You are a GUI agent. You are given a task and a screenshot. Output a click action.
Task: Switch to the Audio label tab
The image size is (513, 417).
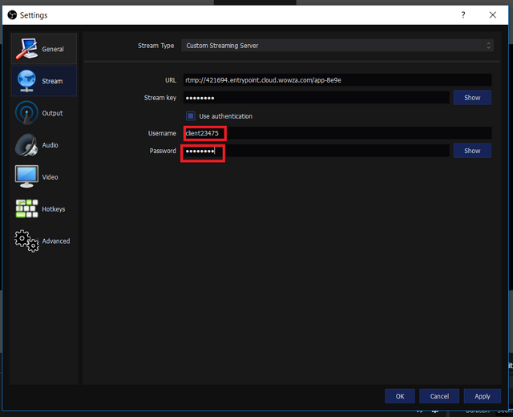[x=50, y=145]
